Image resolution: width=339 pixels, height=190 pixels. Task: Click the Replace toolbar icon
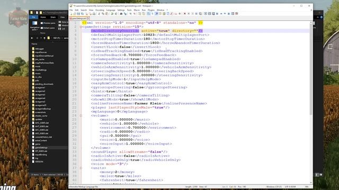(x=125, y=14)
